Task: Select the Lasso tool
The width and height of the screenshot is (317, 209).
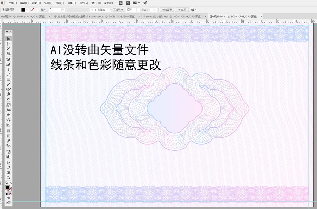Action: (x=8, y=54)
